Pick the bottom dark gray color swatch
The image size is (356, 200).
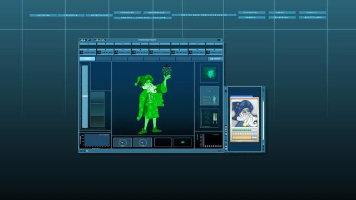[97, 121]
